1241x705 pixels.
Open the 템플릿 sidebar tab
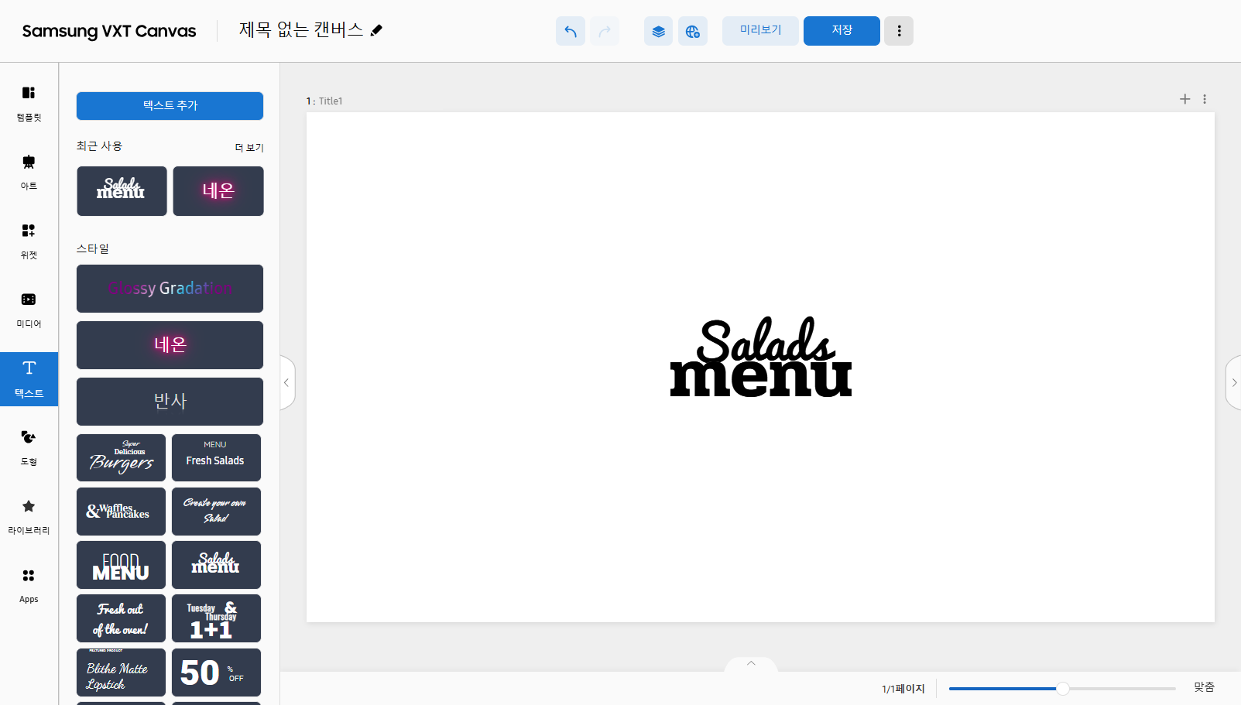click(x=29, y=104)
